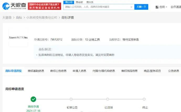This screenshot has height=112, width=181.
Task: Switch to the 查老板 search tab
Action: coord(79,2)
